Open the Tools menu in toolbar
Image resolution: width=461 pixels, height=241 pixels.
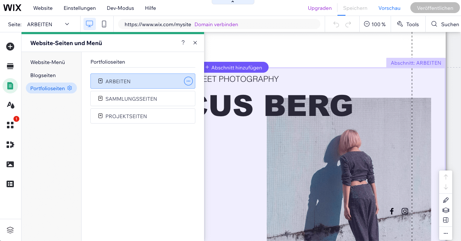click(x=408, y=24)
